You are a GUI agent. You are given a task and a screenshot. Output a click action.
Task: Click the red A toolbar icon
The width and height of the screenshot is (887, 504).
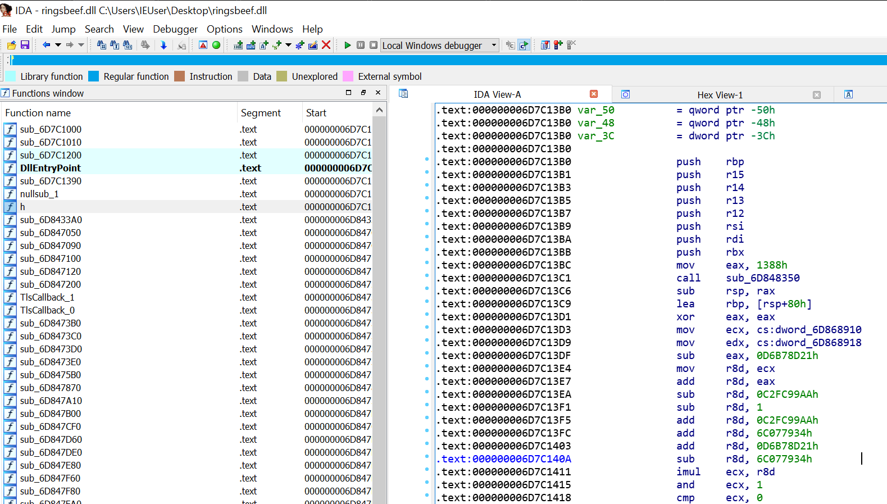203,45
